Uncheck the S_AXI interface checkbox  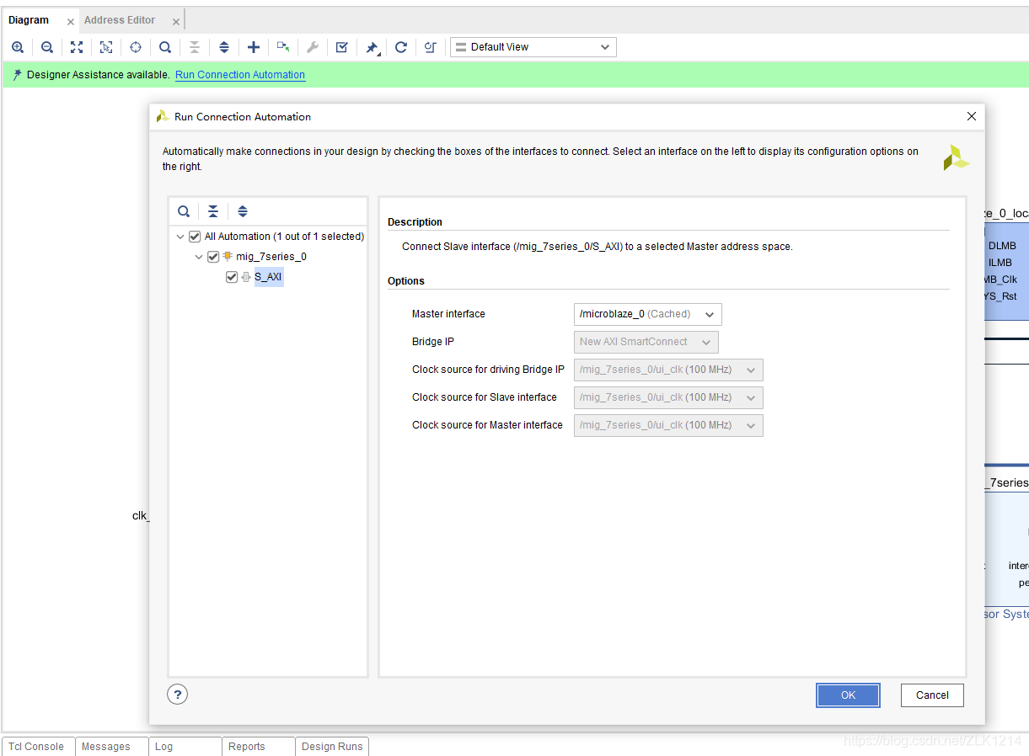[232, 277]
